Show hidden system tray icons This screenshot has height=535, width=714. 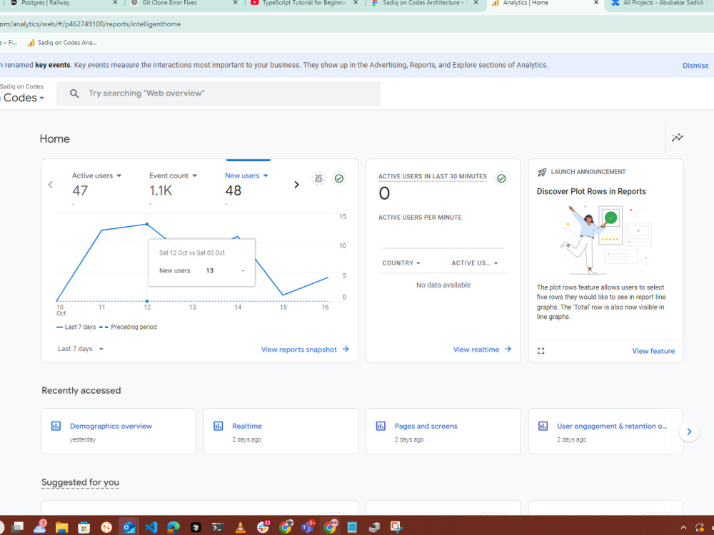click(x=683, y=527)
